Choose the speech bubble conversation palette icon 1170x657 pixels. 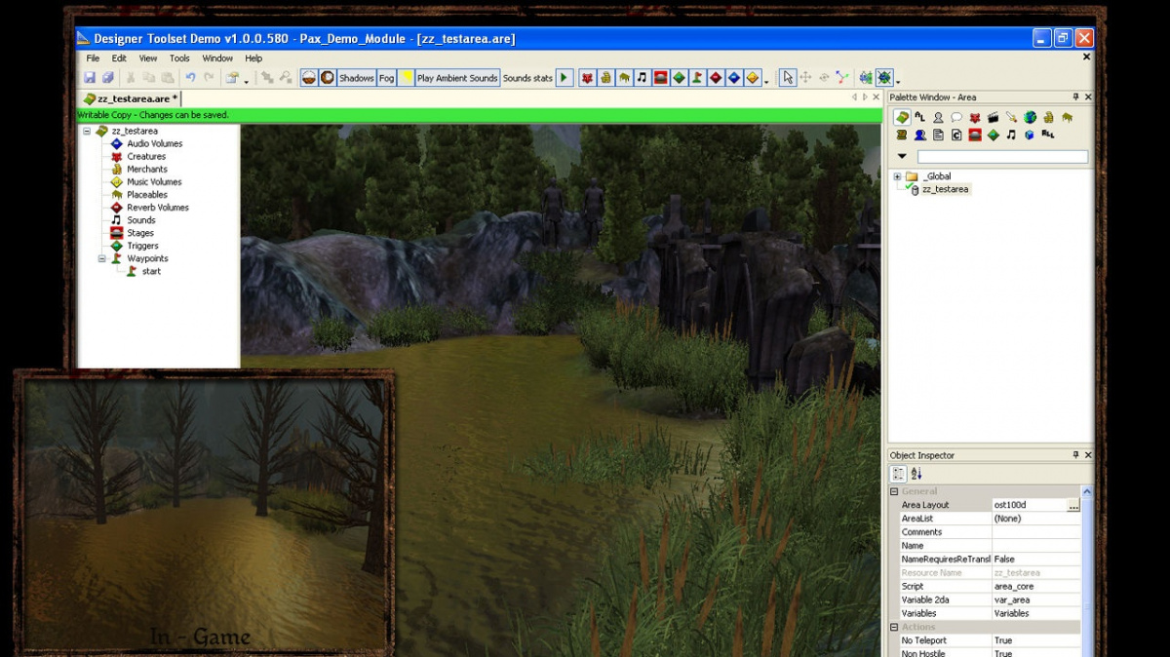coord(956,118)
